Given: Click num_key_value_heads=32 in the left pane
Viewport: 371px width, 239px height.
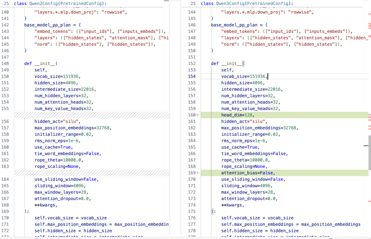Looking at the screenshot, I should (64, 108).
